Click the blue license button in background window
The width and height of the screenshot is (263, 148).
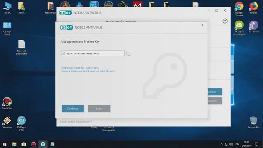coord(215,92)
